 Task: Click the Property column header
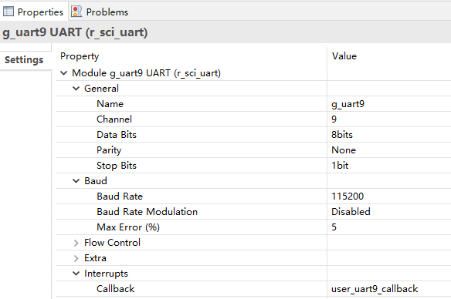tap(80, 56)
